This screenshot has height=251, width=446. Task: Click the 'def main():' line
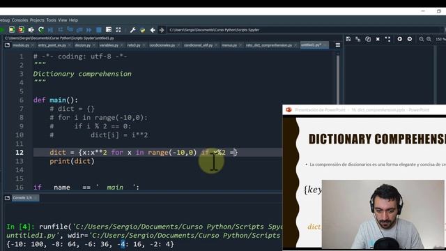click(56, 100)
